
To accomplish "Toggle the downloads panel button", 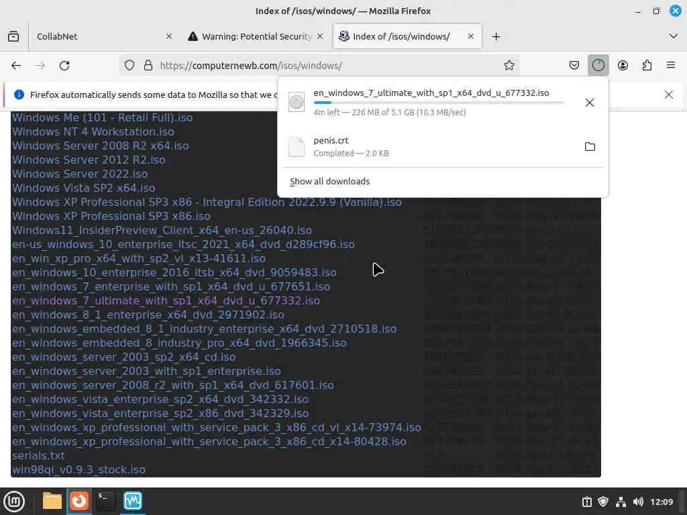I will point(598,66).
